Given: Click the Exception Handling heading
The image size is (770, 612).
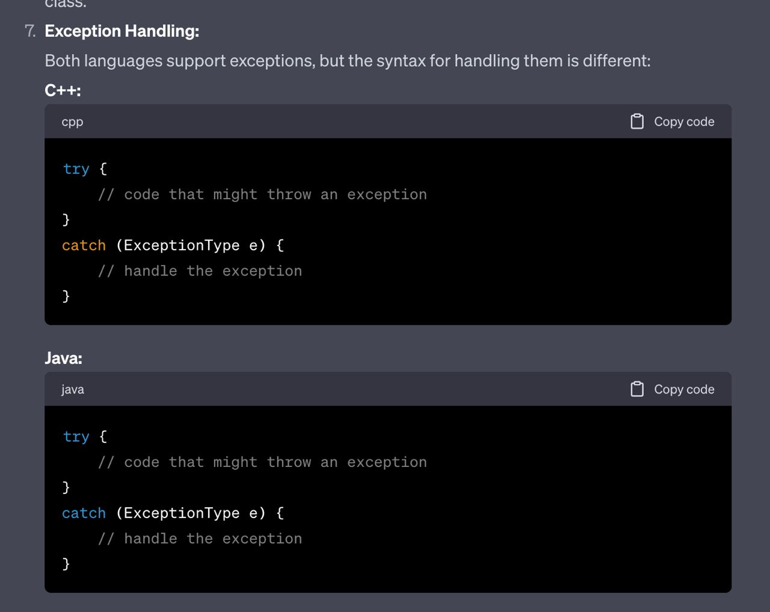Looking at the screenshot, I should [122, 31].
